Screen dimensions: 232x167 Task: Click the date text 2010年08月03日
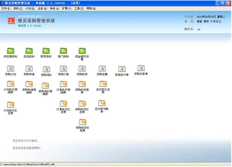tap(206, 17)
